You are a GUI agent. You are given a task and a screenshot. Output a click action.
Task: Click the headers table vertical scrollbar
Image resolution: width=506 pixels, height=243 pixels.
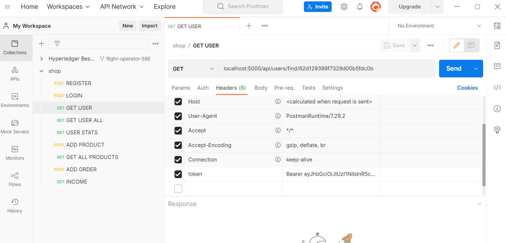pos(484,155)
